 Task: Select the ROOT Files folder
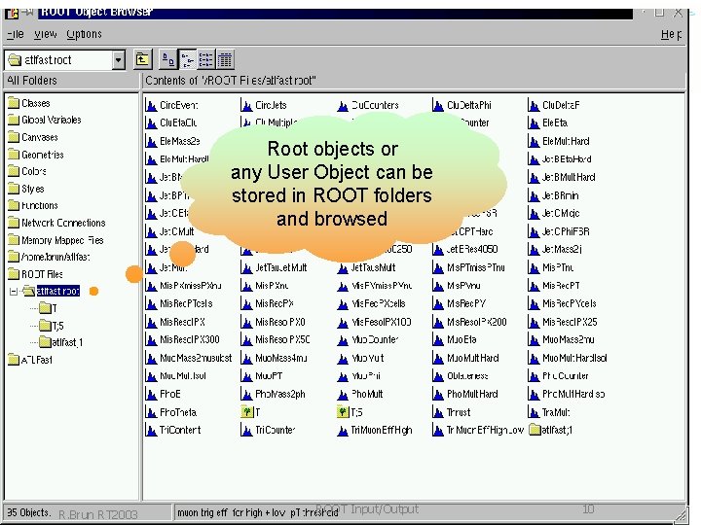pyautogui.click(x=35, y=274)
